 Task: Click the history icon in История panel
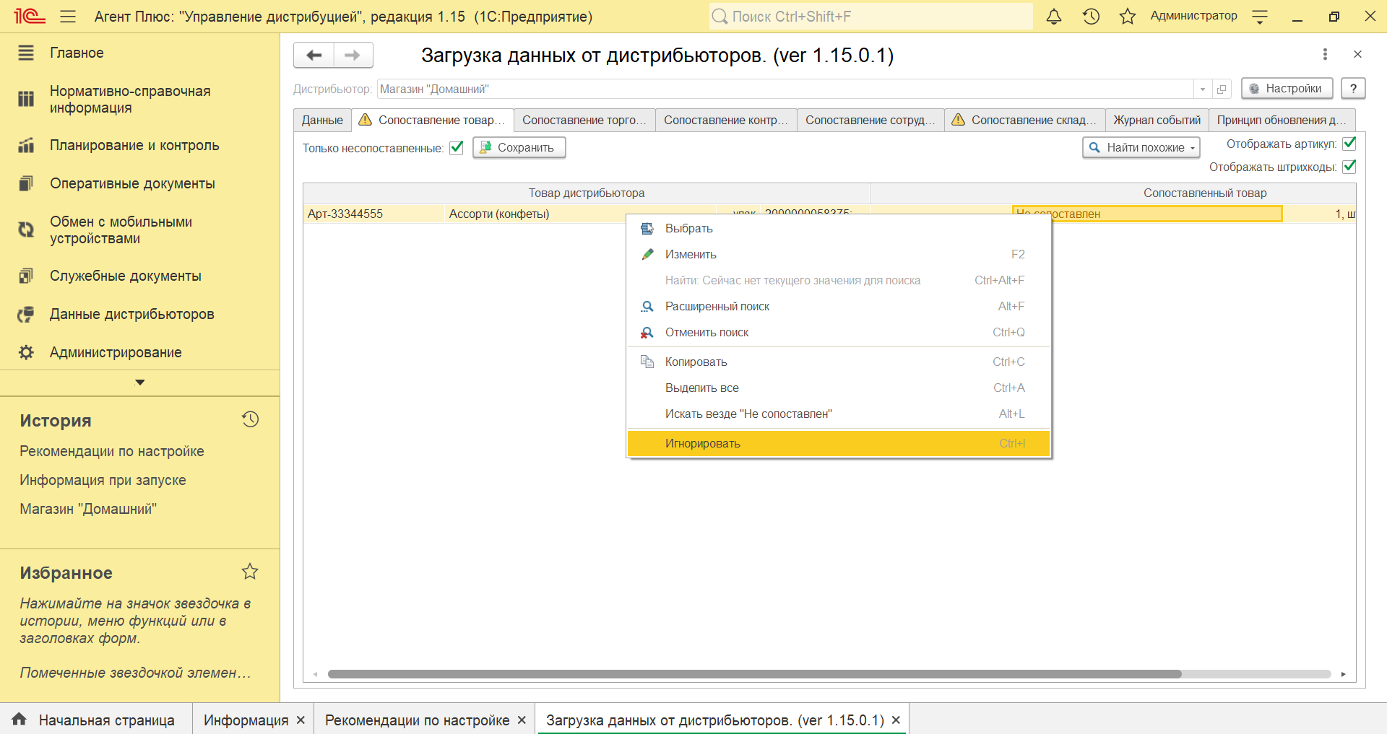[x=250, y=419]
